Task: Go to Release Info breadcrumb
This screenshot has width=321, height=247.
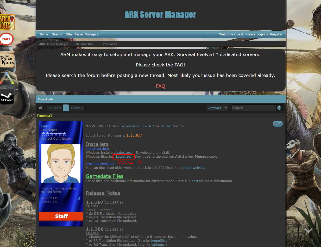Action: [x=85, y=44]
